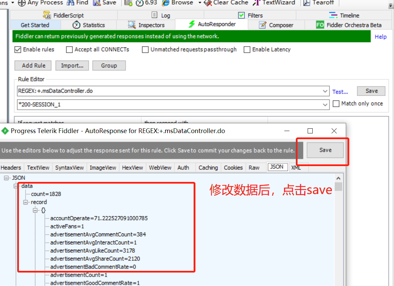Switch to the HexView tab
This screenshot has width=394, height=286.
(133, 167)
